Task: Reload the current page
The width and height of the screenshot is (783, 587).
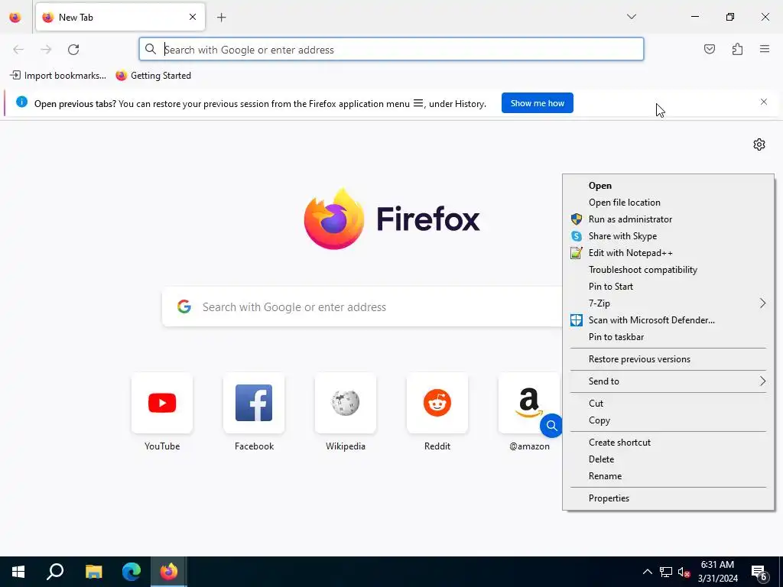Action: tap(73, 49)
